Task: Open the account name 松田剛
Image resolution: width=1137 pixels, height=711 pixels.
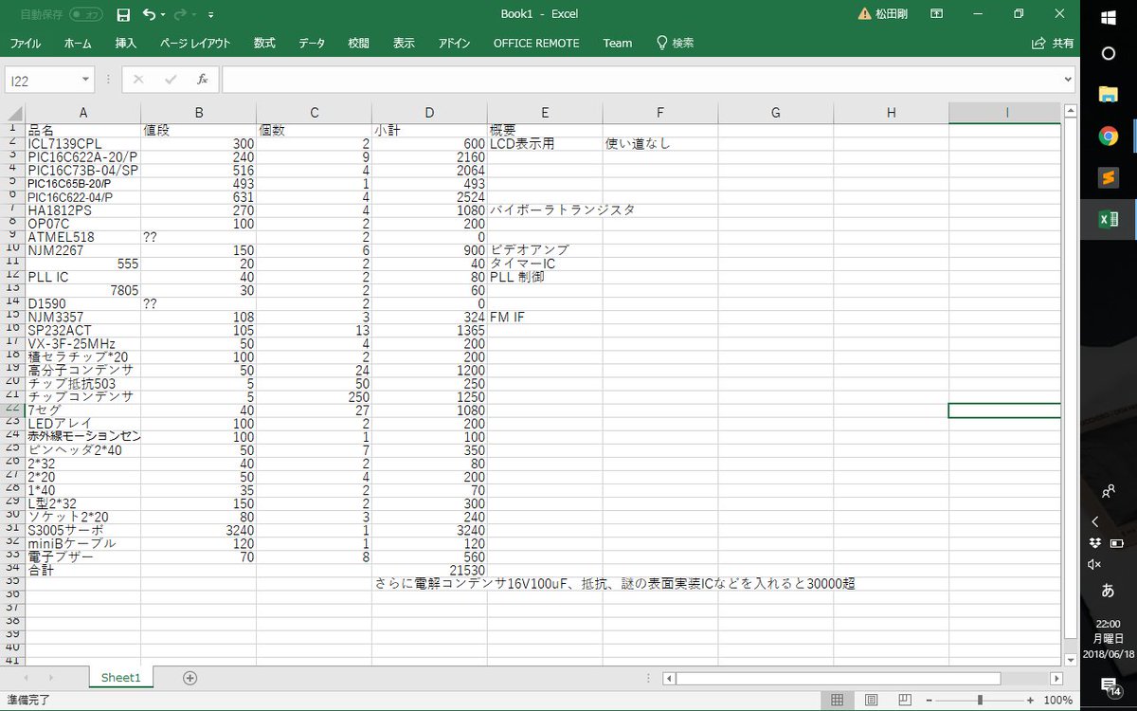Action: [891, 14]
